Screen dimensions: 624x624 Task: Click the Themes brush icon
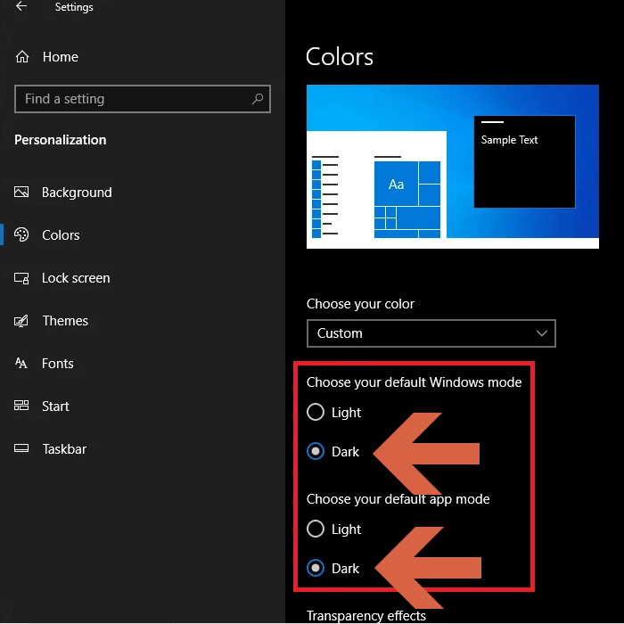(x=21, y=321)
